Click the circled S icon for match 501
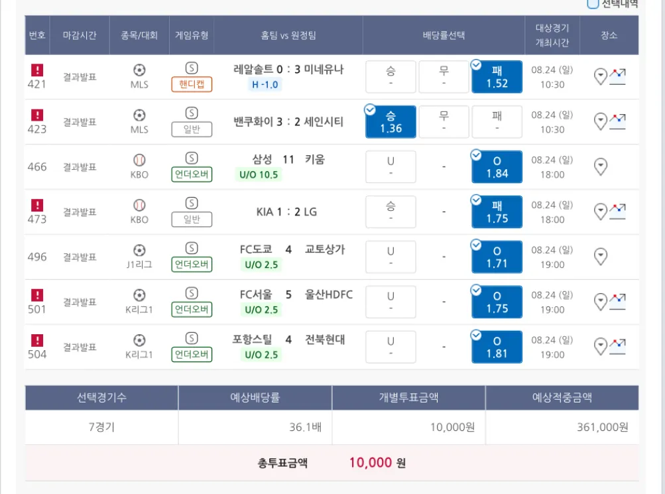This screenshot has width=665, height=494. [192, 293]
